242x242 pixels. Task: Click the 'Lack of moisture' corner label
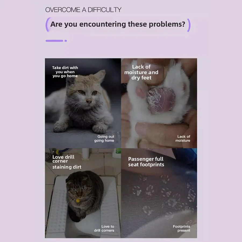click(183, 138)
